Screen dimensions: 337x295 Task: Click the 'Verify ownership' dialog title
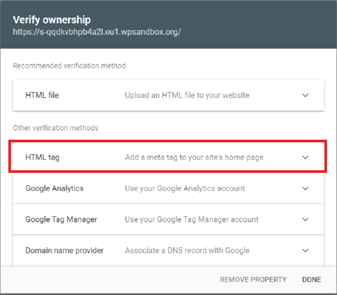click(52, 20)
